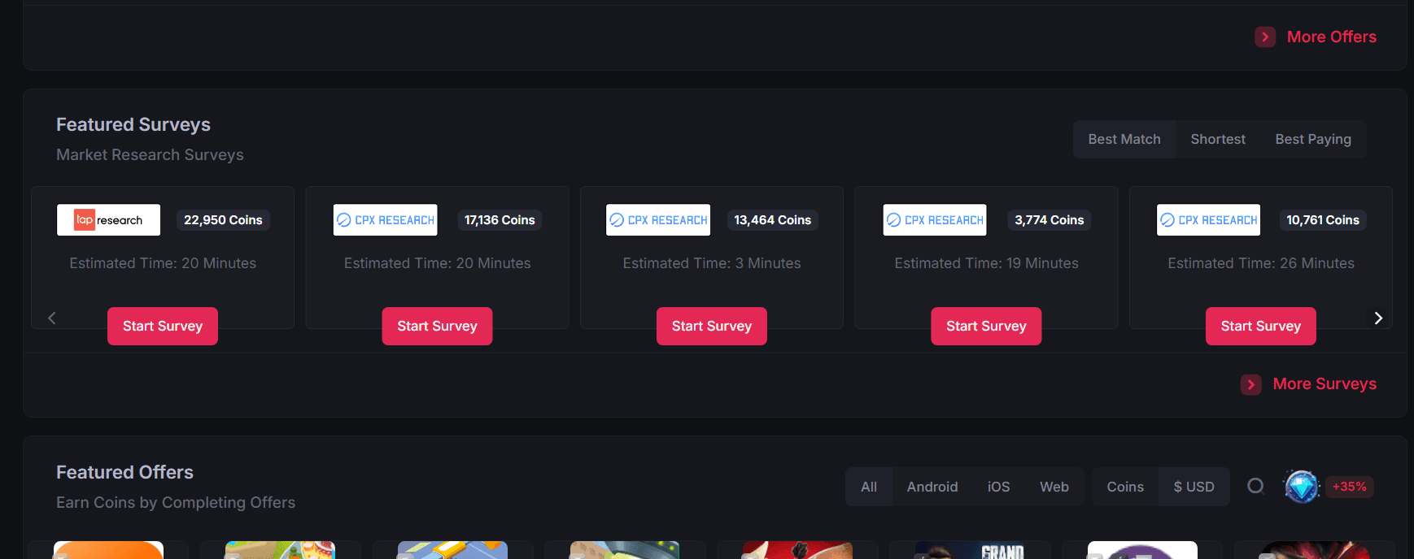Click the 10,761 Coins badge
1414x559 pixels.
pyautogui.click(x=1323, y=220)
